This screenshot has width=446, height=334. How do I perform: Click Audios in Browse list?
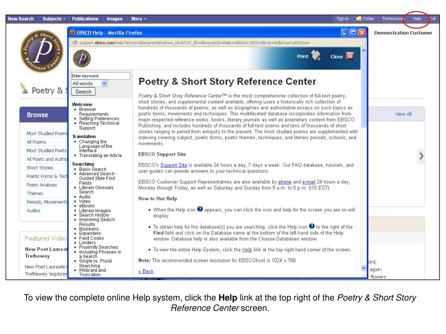coord(33,211)
